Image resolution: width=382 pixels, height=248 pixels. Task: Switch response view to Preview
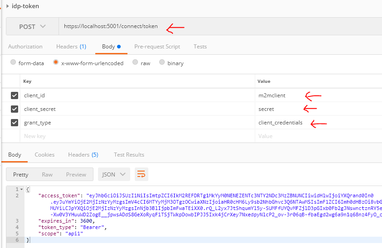[x=76, y=174]
